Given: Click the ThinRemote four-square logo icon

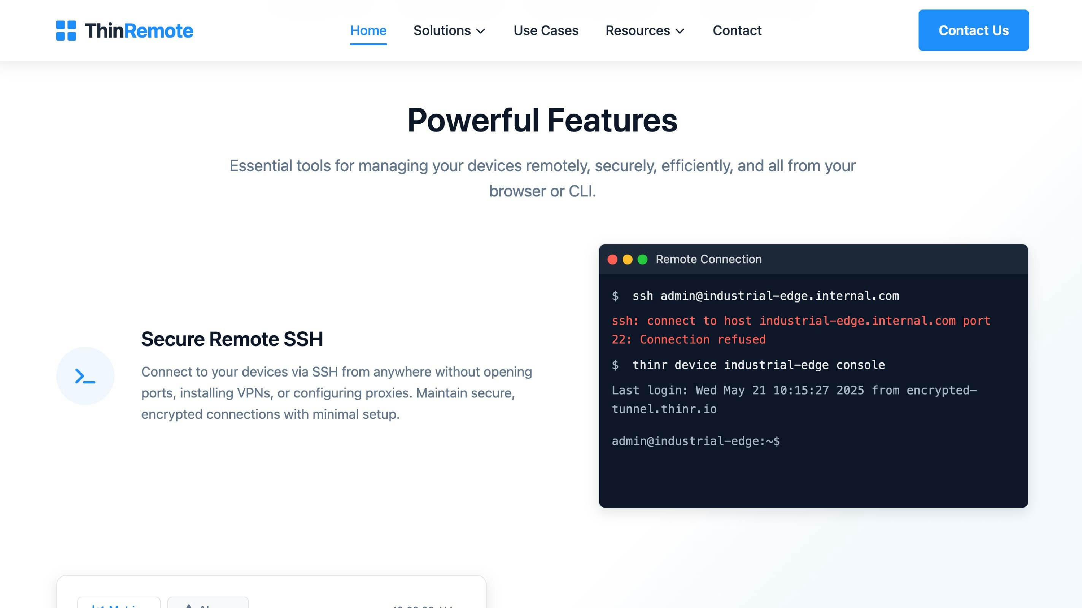Looking at the screenshot, I should coord(66,31).
